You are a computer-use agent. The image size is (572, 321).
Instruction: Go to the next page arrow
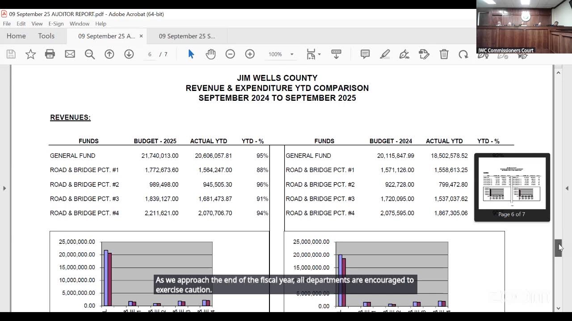pos(129,54)
